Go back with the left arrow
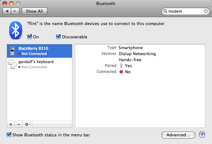 [x=7, y=11]
